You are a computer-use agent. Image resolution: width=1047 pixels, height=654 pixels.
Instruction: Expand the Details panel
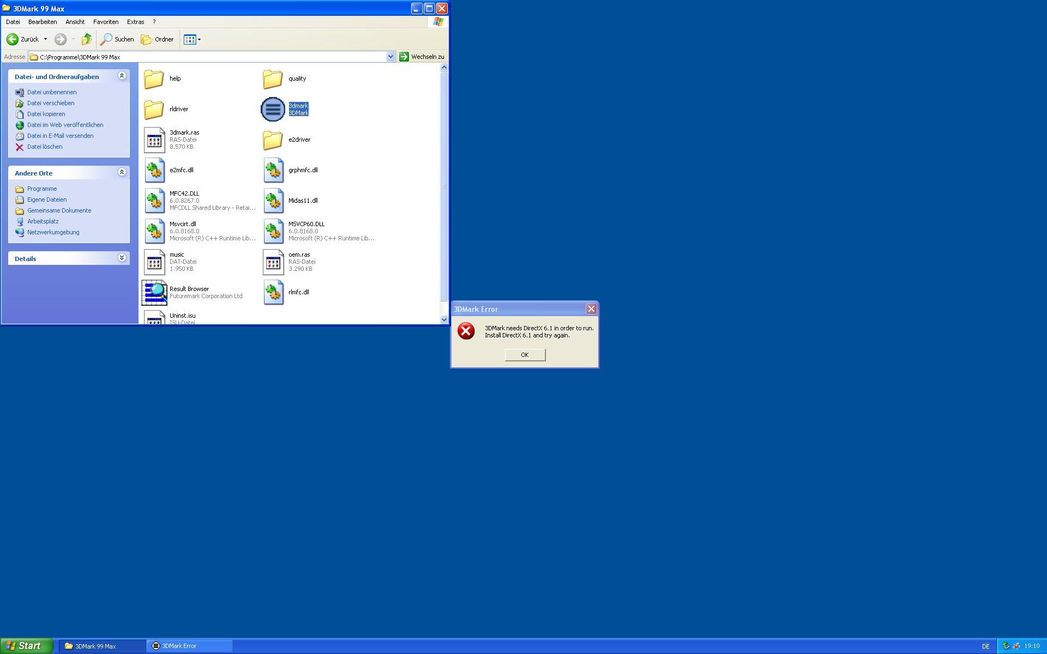coord(122,258)
